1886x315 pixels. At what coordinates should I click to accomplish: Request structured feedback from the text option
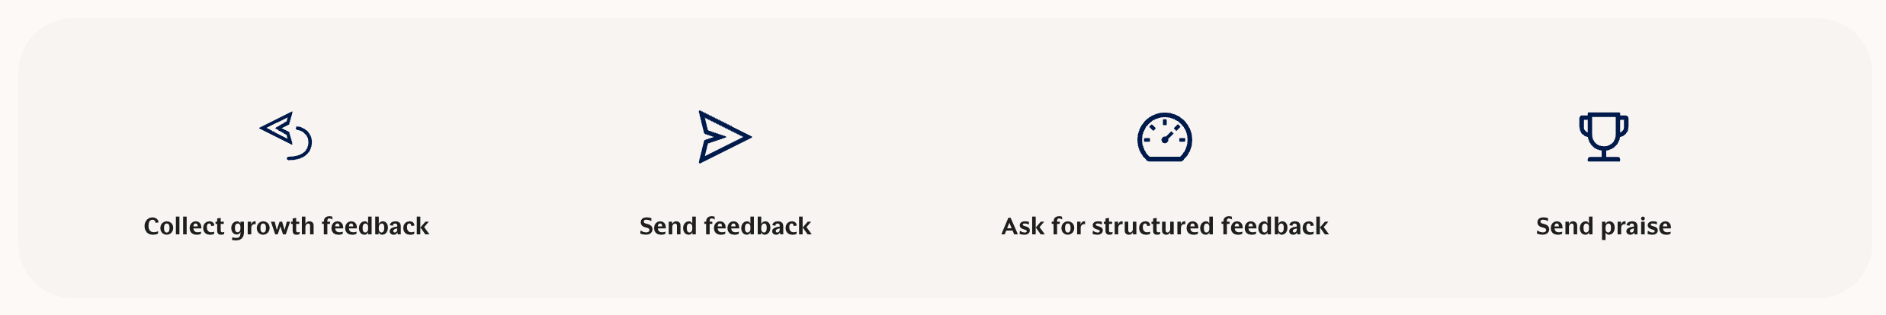[1164, 226]
